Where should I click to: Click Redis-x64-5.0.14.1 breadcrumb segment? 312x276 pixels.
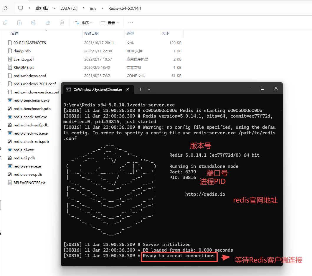pos(125,8)
